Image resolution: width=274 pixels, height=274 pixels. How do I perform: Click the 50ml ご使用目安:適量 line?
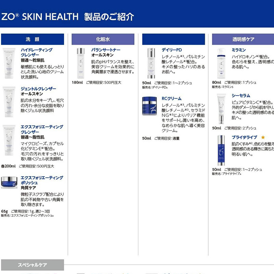(x=161, y=138)
